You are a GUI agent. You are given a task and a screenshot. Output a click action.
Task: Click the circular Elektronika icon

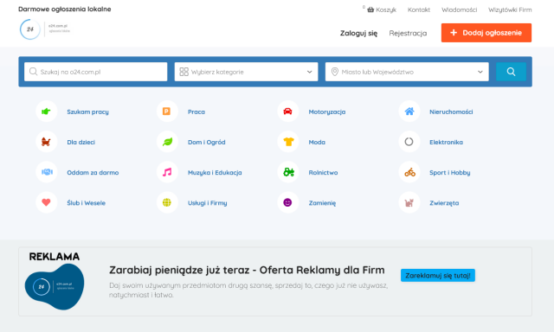coord(409,142)
